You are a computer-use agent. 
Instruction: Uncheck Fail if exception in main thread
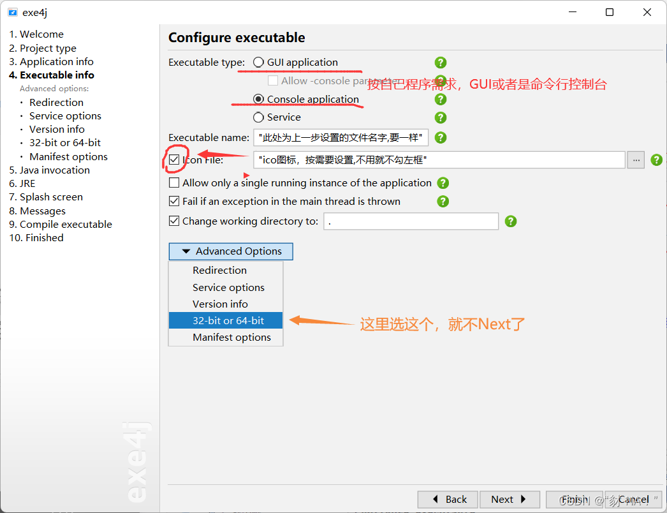click(x=173, y=201)
